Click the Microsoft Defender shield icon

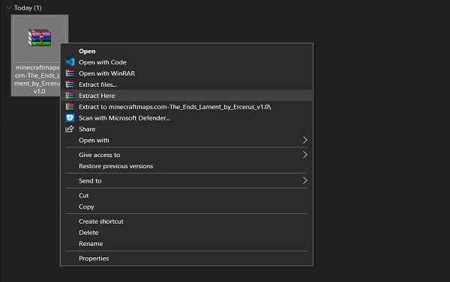pyautogui.click(x=70, y=118)
